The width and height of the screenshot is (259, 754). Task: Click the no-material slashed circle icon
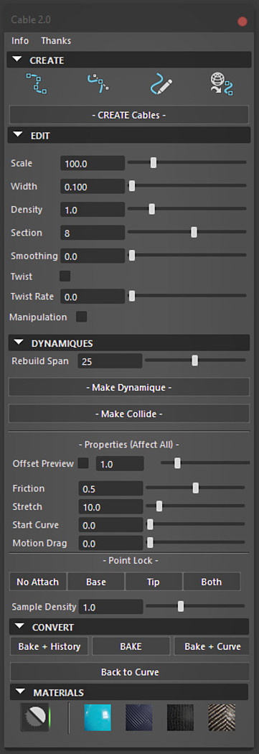click(36, 718)
